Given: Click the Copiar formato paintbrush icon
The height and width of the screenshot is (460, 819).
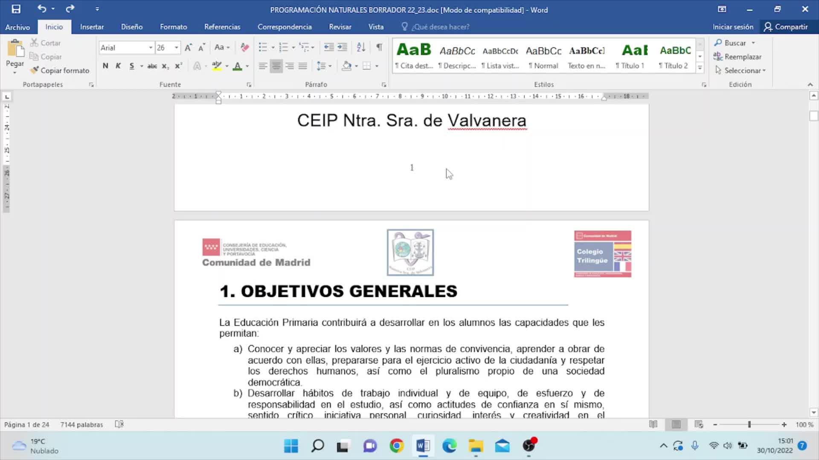Looking at the screenshot, I should [35, 70].
